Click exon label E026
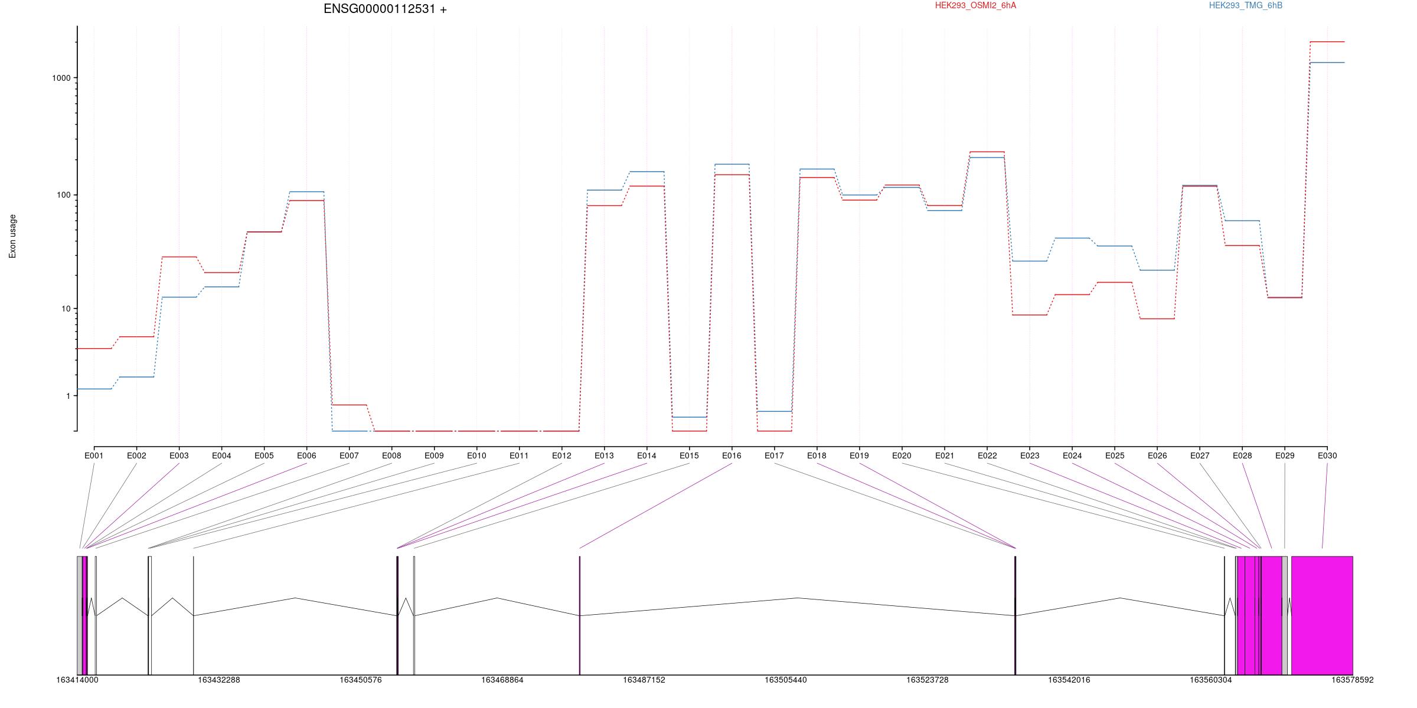 pyautogui.click(x=1157, y=455)
